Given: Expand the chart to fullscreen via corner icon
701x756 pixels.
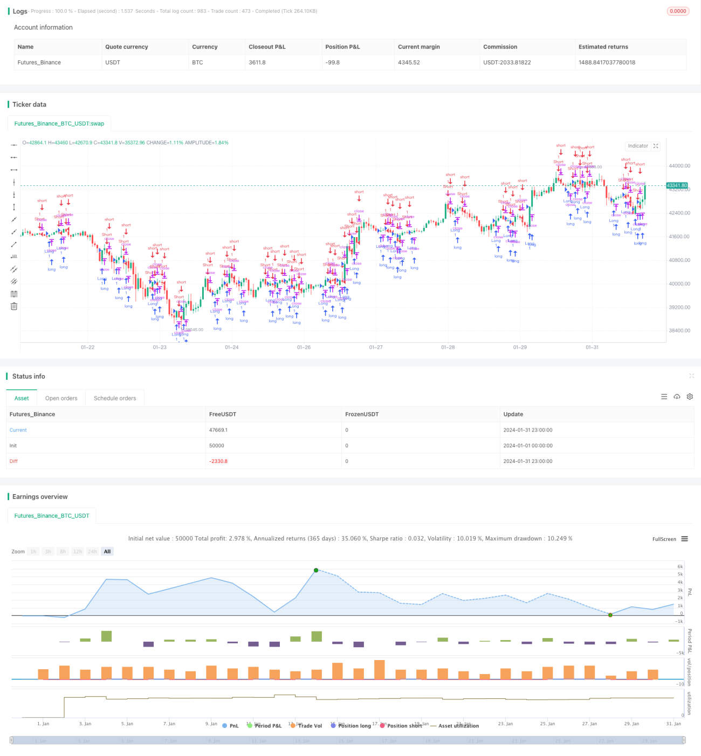Looking at the screenshot, I should pos(656,146).
